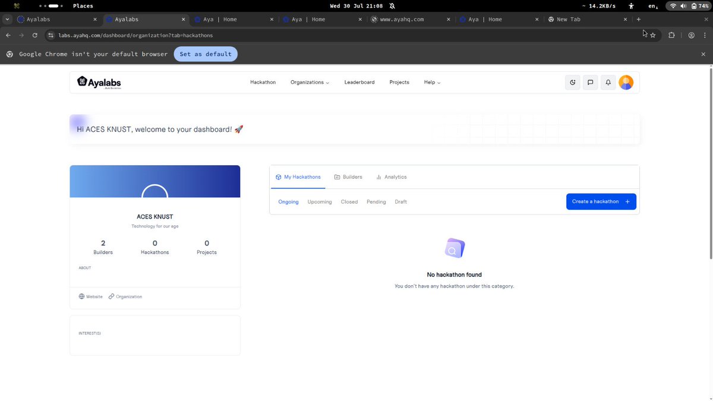Click the 0 Projects count
The image size is (713, 401).
[207, 247]
